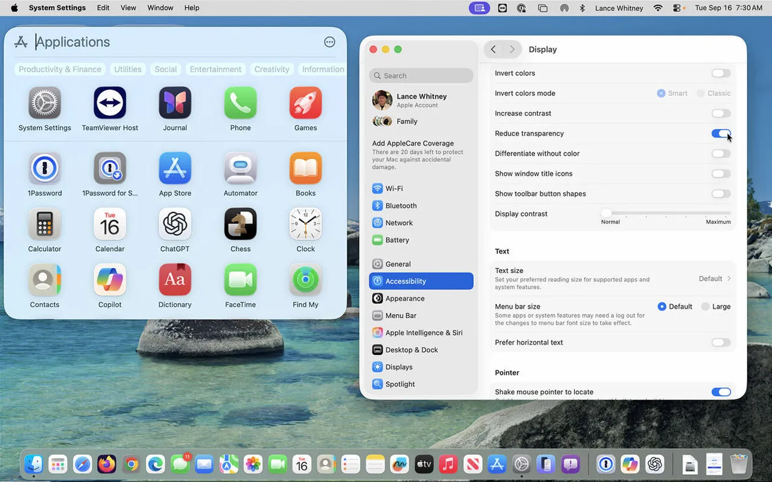Select the Utilities category tab
This screenshot has height=482, width=772.
click(128, 69)
